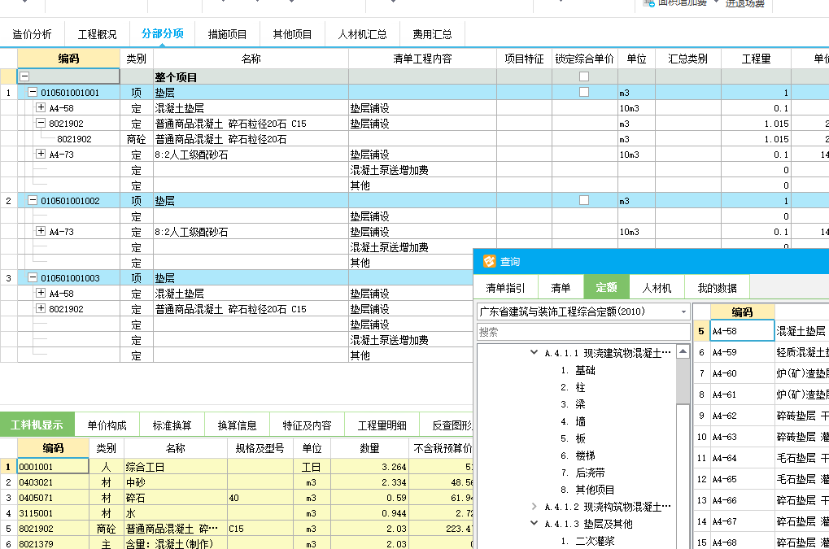Select 其他项目 in quota tree
829x549 pixels.
point(595,490)
